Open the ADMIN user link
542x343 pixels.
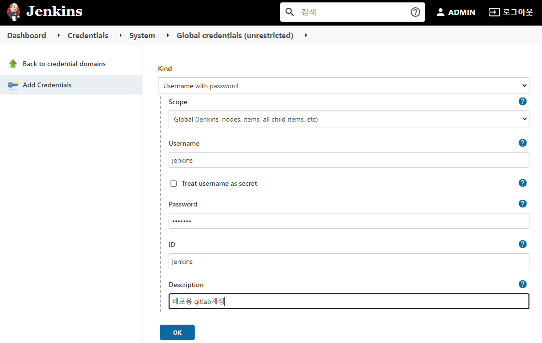tap(456, 12)
